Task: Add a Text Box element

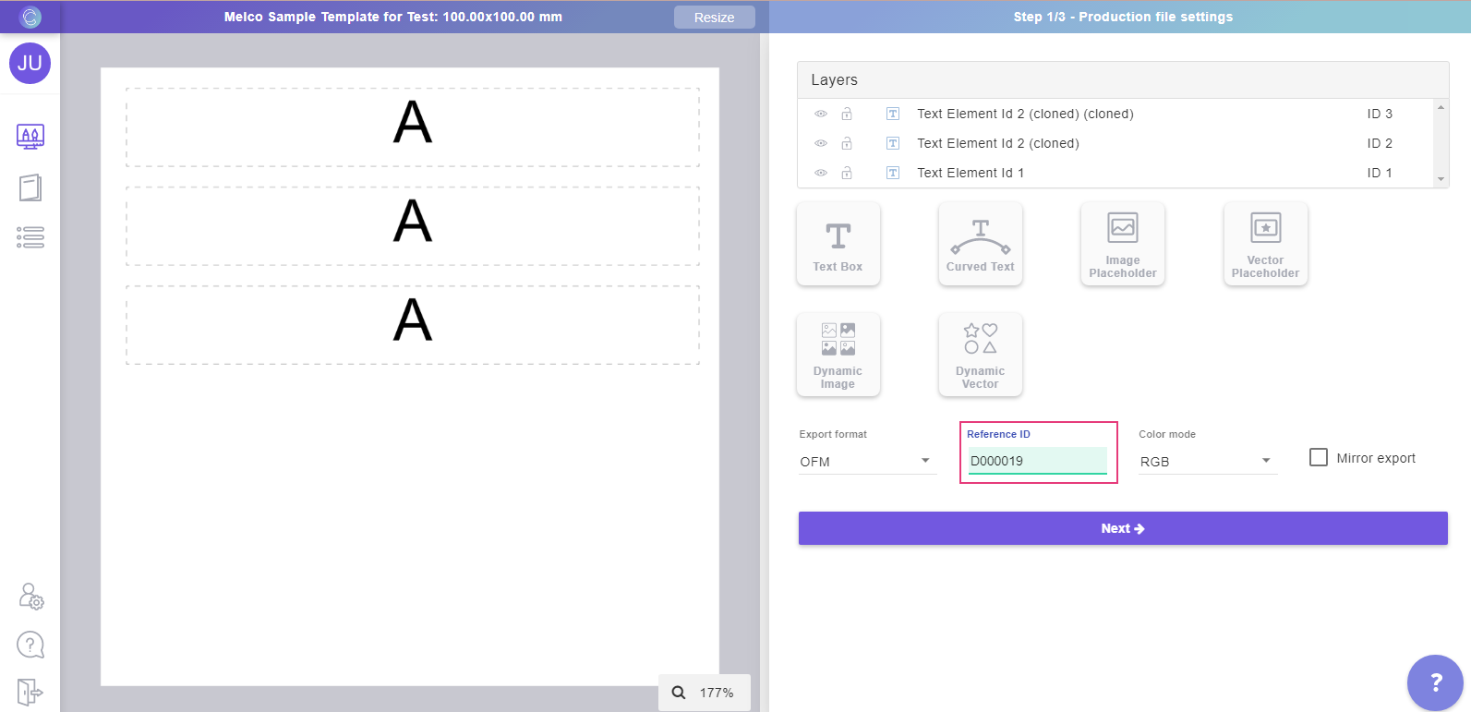Action: 838,245
